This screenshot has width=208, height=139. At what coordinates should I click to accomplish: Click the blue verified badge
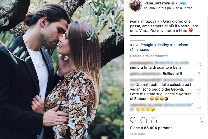pos(173,3)
